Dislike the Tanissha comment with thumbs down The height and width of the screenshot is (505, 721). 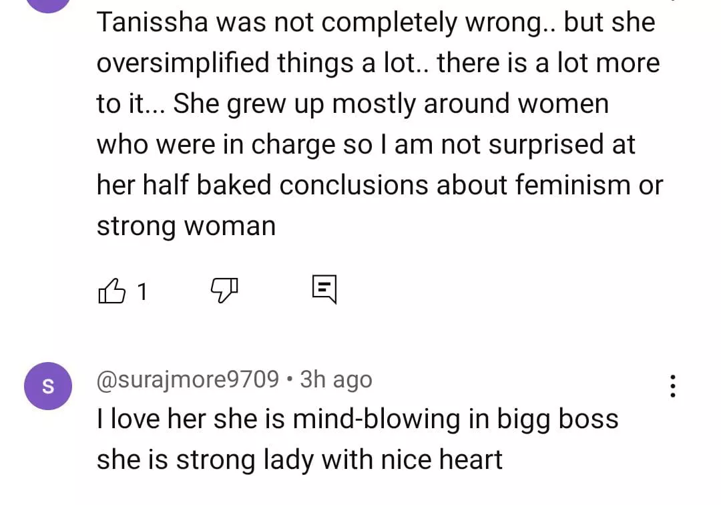coord(224,290)
